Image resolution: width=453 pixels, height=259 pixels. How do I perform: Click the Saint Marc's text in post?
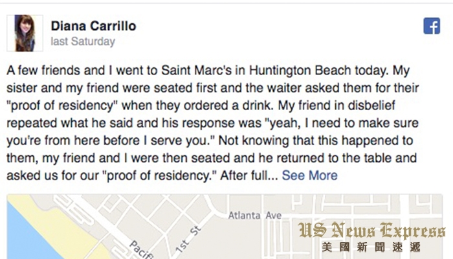pos(197,70)
